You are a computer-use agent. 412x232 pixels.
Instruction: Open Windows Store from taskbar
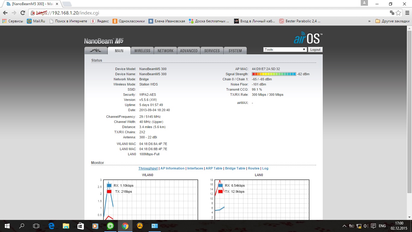(x=81, y=226)
